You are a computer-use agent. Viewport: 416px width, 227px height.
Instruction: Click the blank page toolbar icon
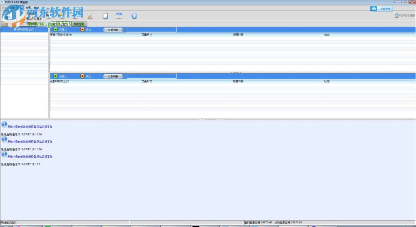point(105,16)
